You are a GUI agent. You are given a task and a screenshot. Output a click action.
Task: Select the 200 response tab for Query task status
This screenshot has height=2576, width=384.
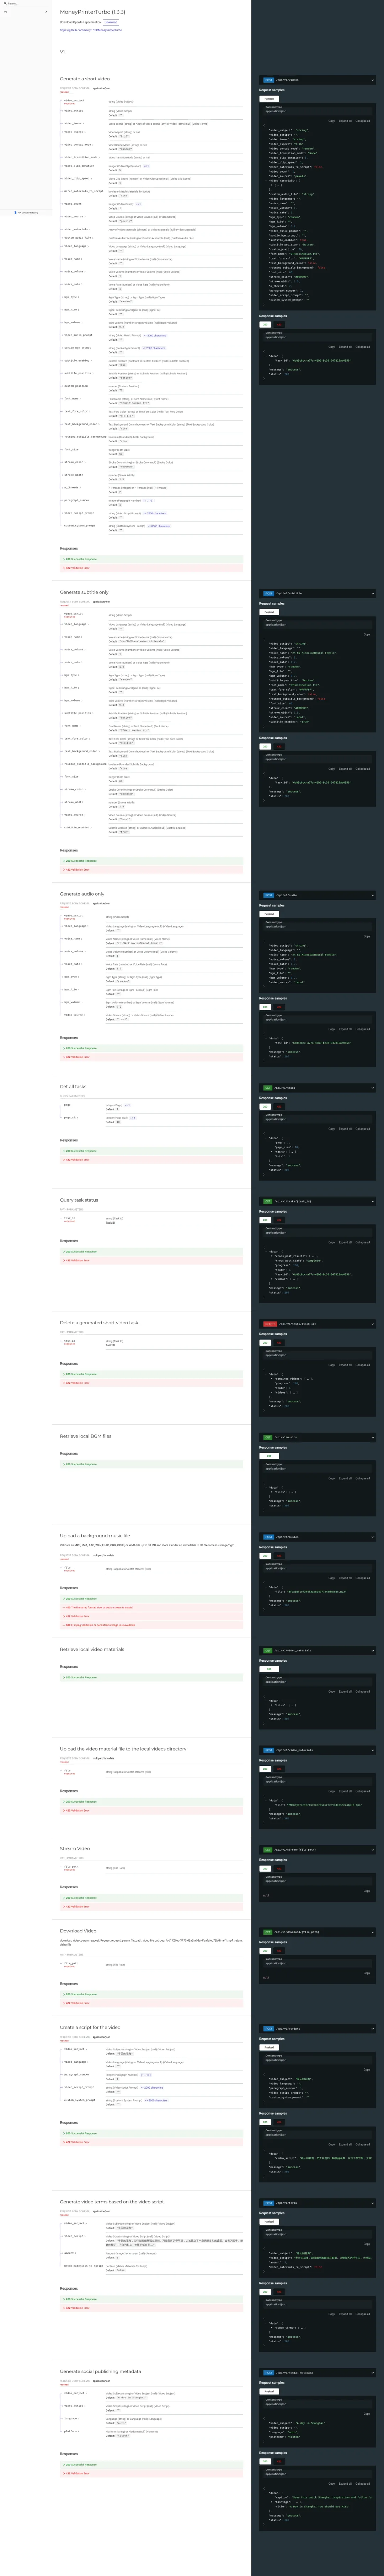265,1220
